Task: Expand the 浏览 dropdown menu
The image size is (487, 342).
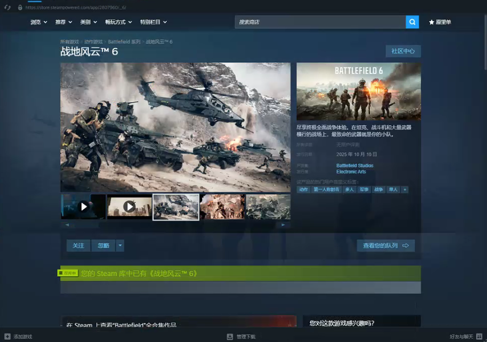Action: [x=38, y=22]
